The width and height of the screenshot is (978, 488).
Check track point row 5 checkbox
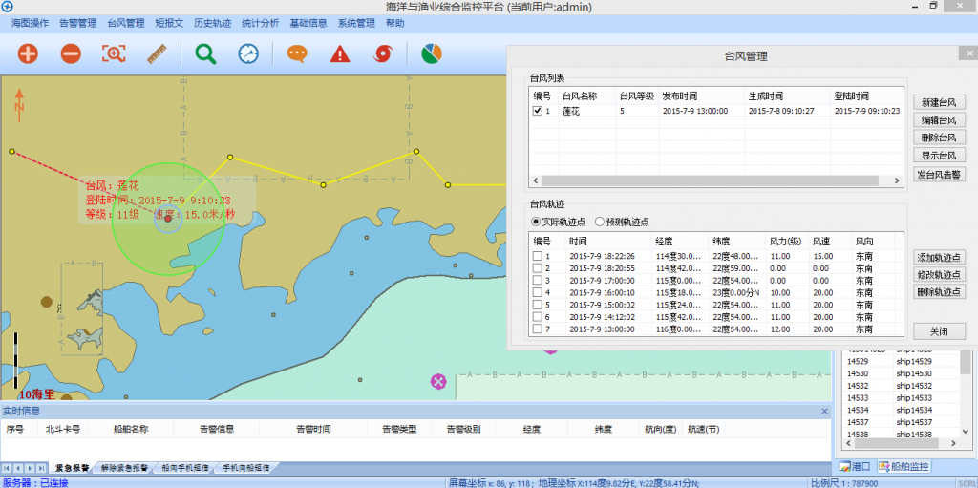[x=537, y=306]
